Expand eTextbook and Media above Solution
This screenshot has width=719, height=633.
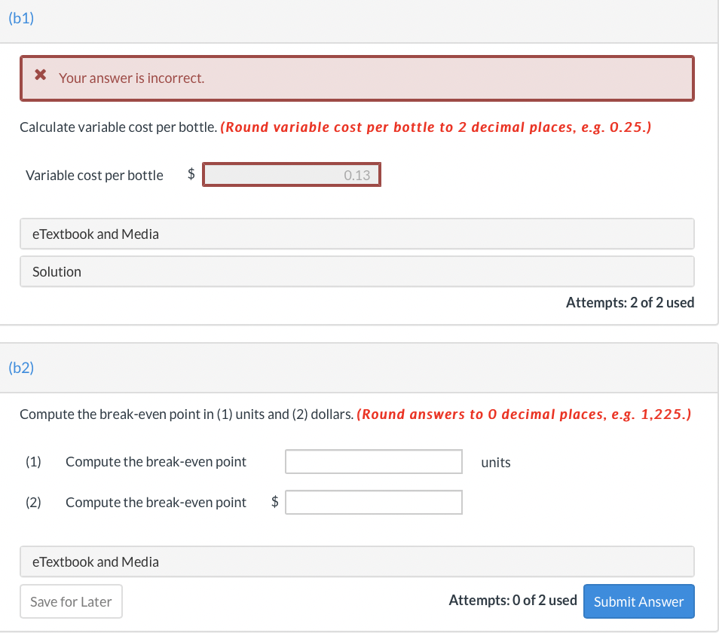356,234
